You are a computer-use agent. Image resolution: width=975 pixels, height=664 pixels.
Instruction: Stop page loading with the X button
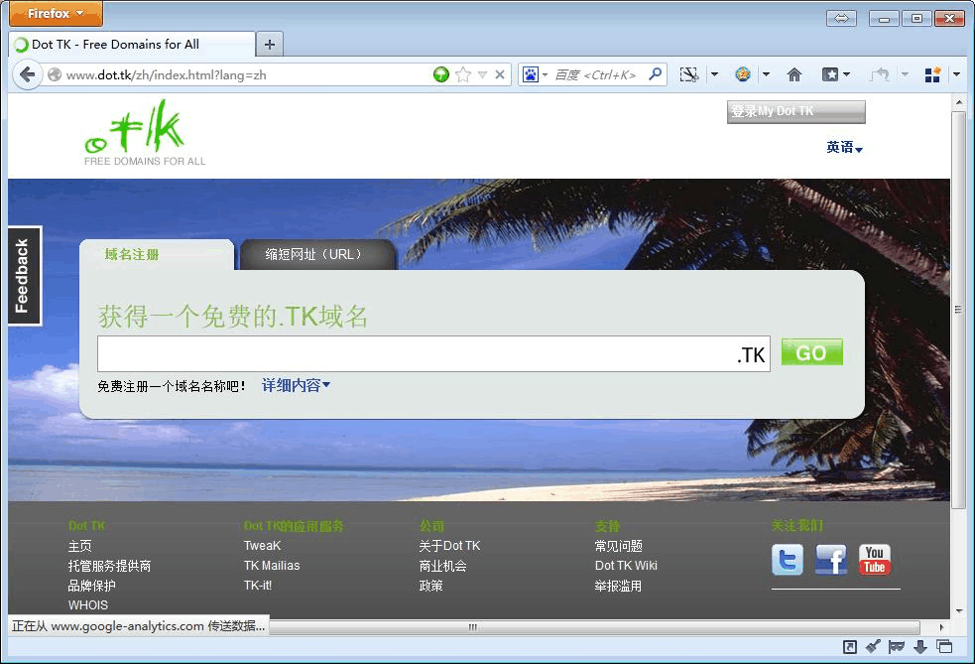pyautogui.click(x=500, y=74)
